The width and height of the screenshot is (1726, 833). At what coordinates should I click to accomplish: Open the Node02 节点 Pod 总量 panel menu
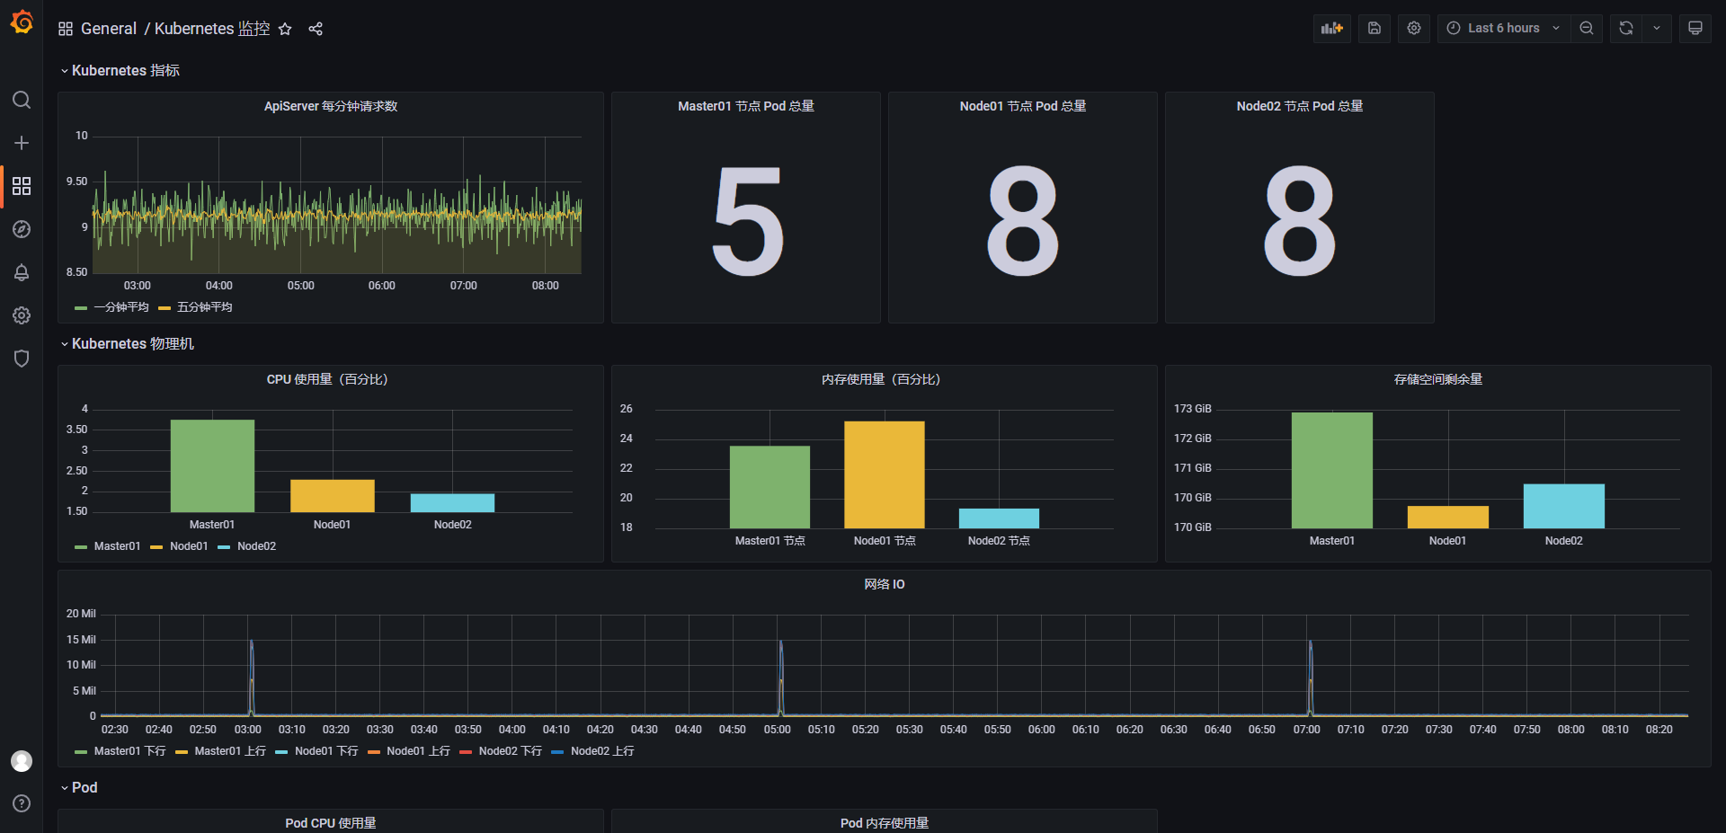coord(1300,106)
